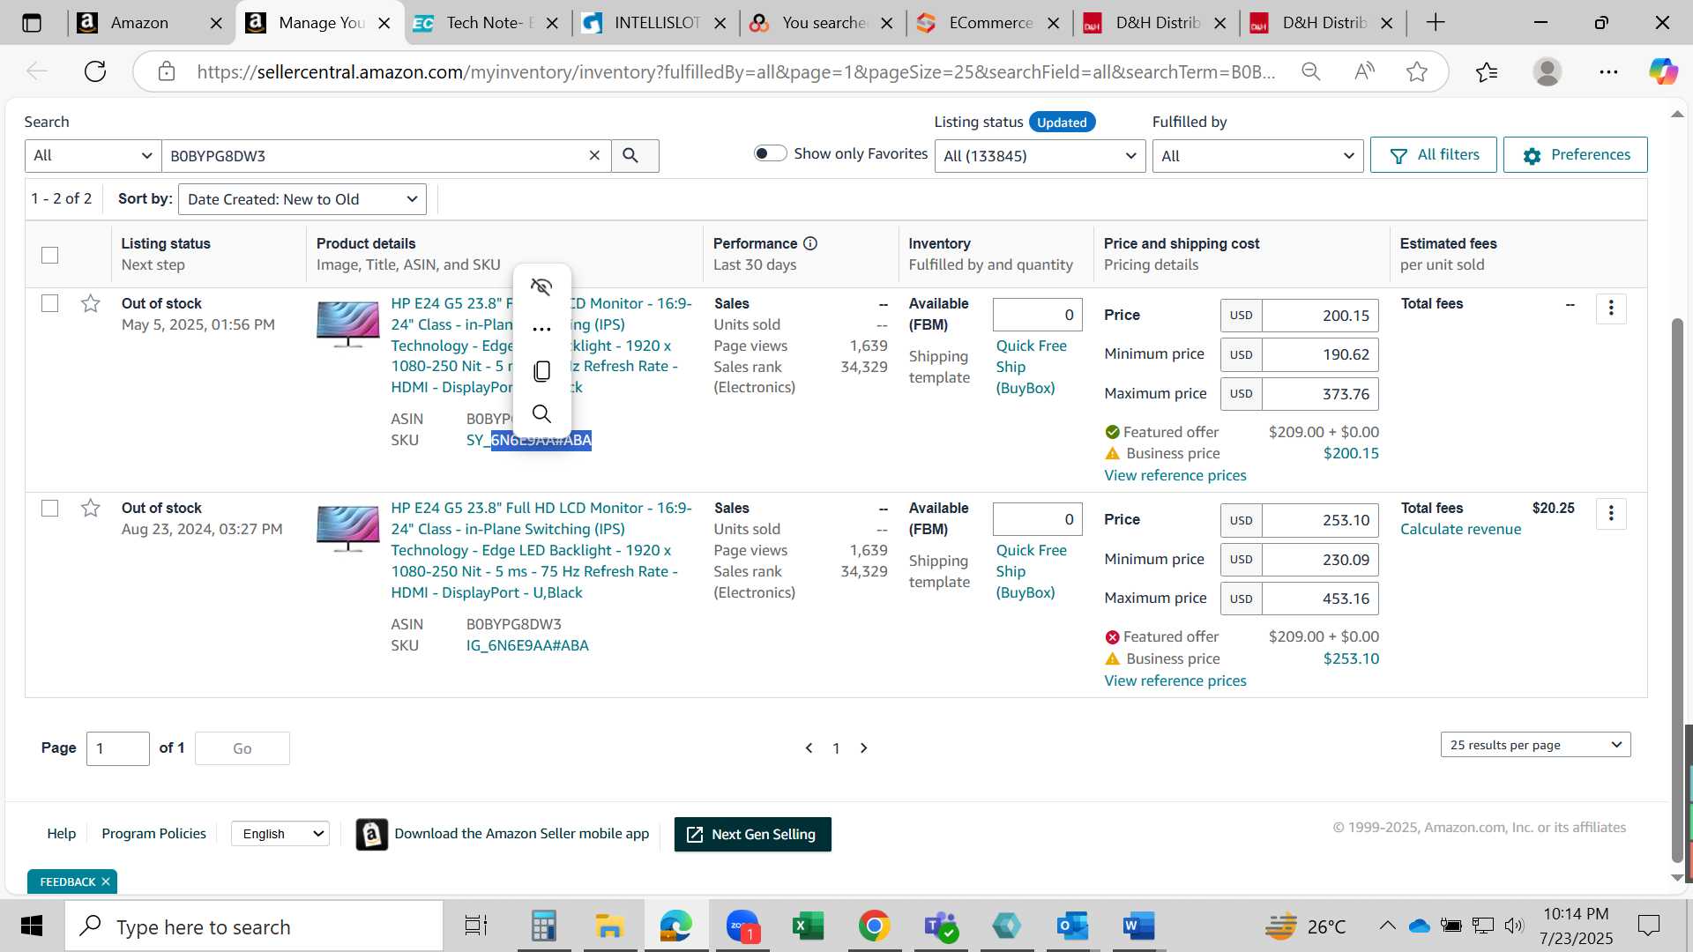View site information lock icon
Screen dimensions: 1693x952
[167, 71]
